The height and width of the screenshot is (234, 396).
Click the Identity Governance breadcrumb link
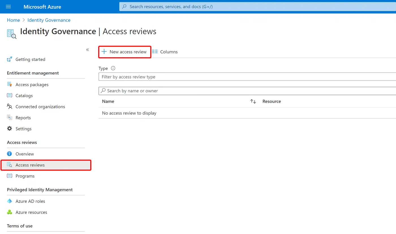pos(49,20)
